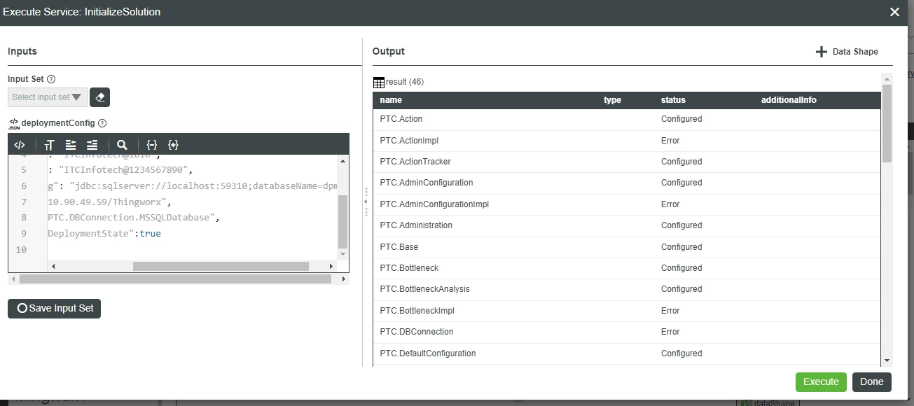Click Error status of PTC.AdminConfigurationImpl
This screenshot has height=406, width=914.
click(x=670, y=204)
